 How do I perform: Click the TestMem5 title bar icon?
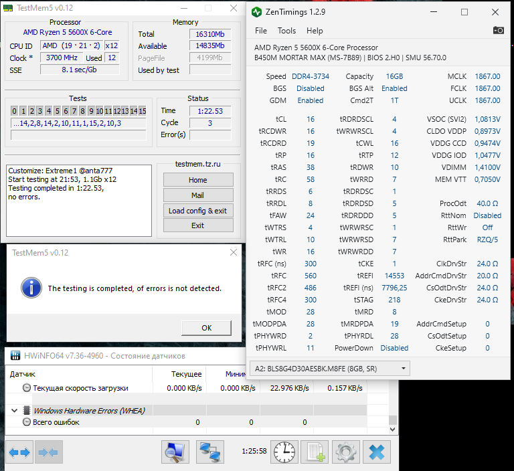[x=8, y=8]
